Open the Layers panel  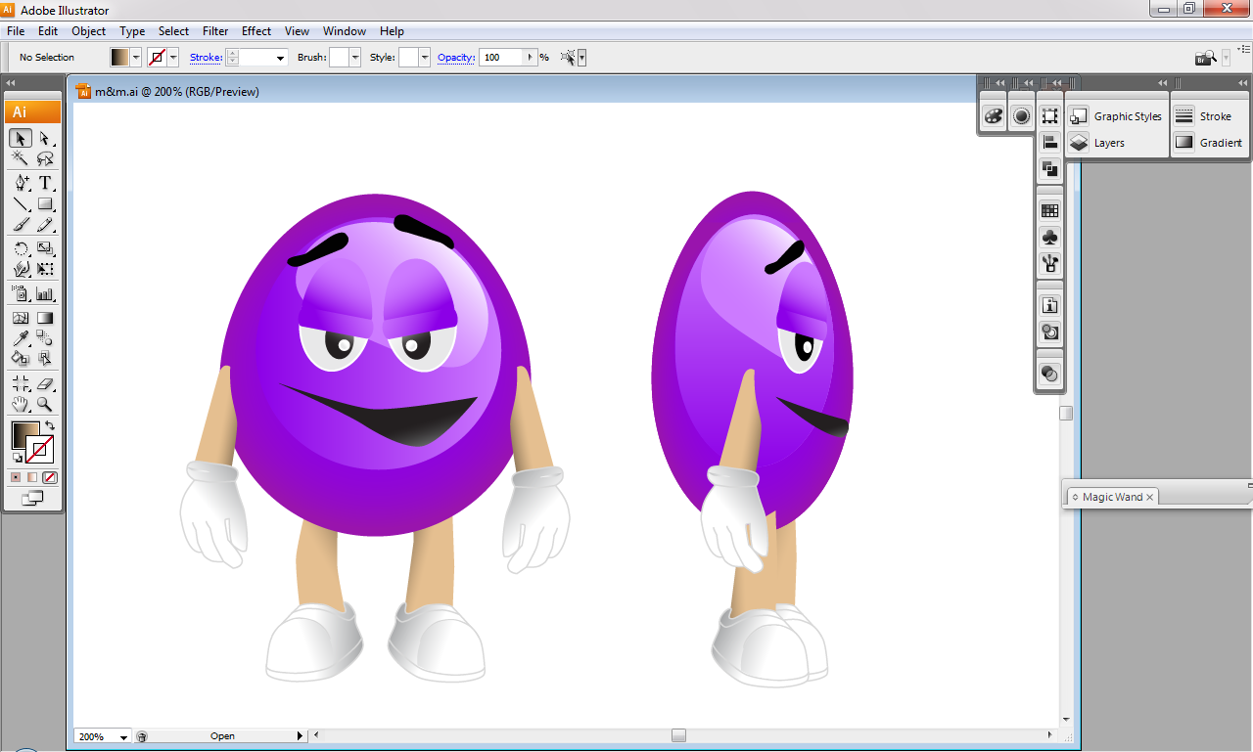coord(1108,143)
